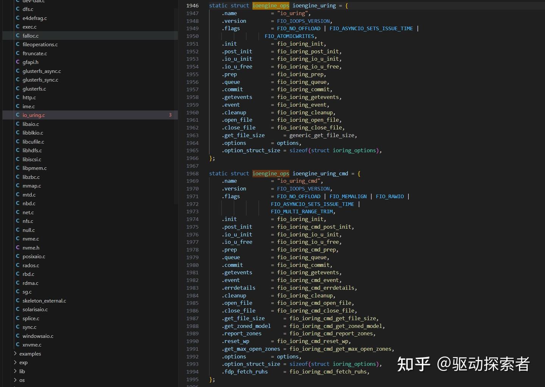545x387 pixels.
Task: Click fio_ioring_cmd_fetch_ruhs function name
Action: pyautogui.click(x=328, y=372)
